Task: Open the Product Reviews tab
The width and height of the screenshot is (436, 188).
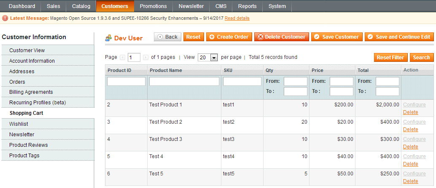Action: (x=29, y=145)
